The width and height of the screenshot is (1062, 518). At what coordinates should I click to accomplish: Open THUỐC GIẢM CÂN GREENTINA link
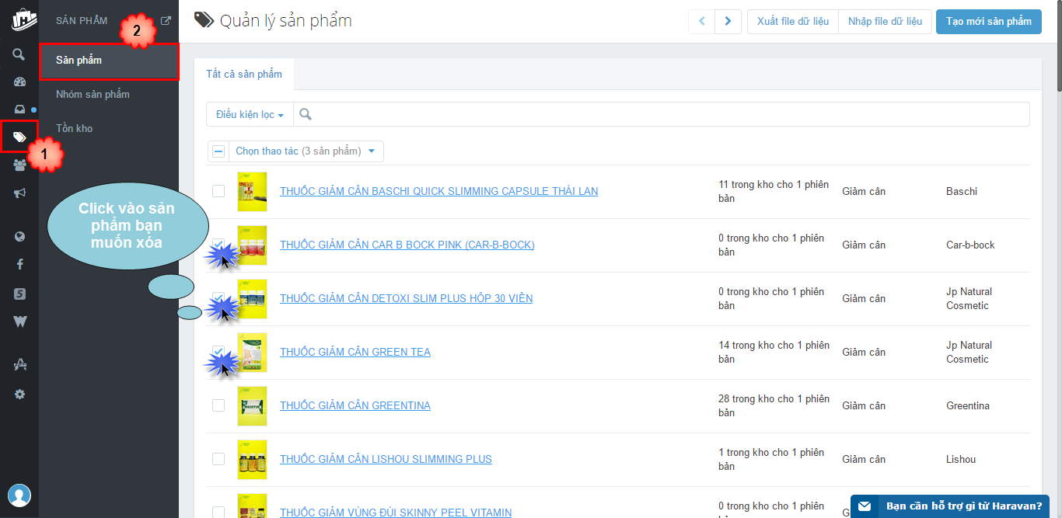tap(355, 405)
